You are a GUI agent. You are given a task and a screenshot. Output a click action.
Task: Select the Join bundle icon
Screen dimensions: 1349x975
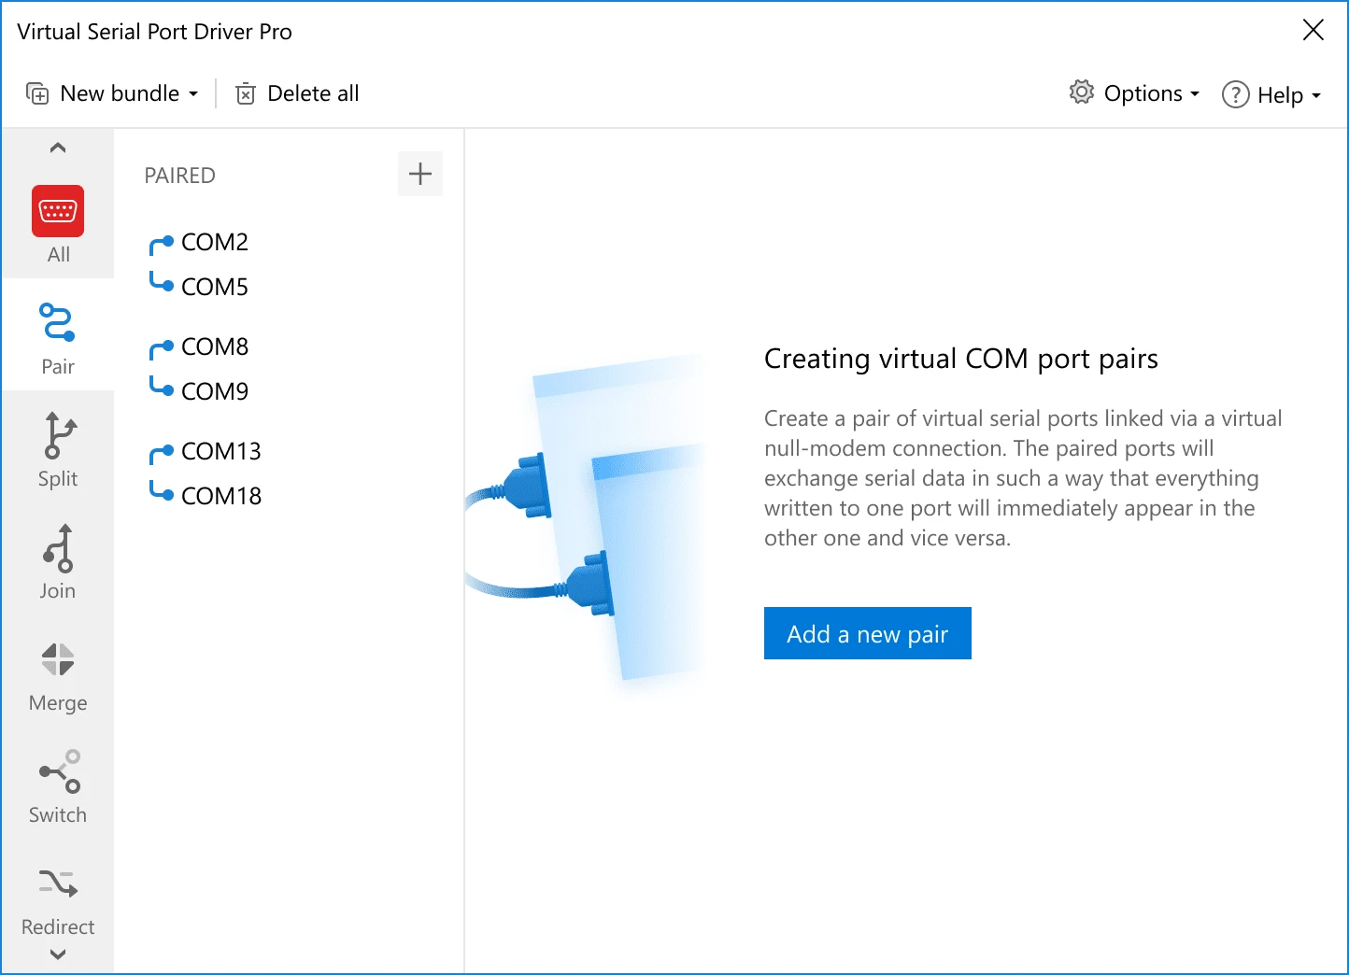(58, 547)
